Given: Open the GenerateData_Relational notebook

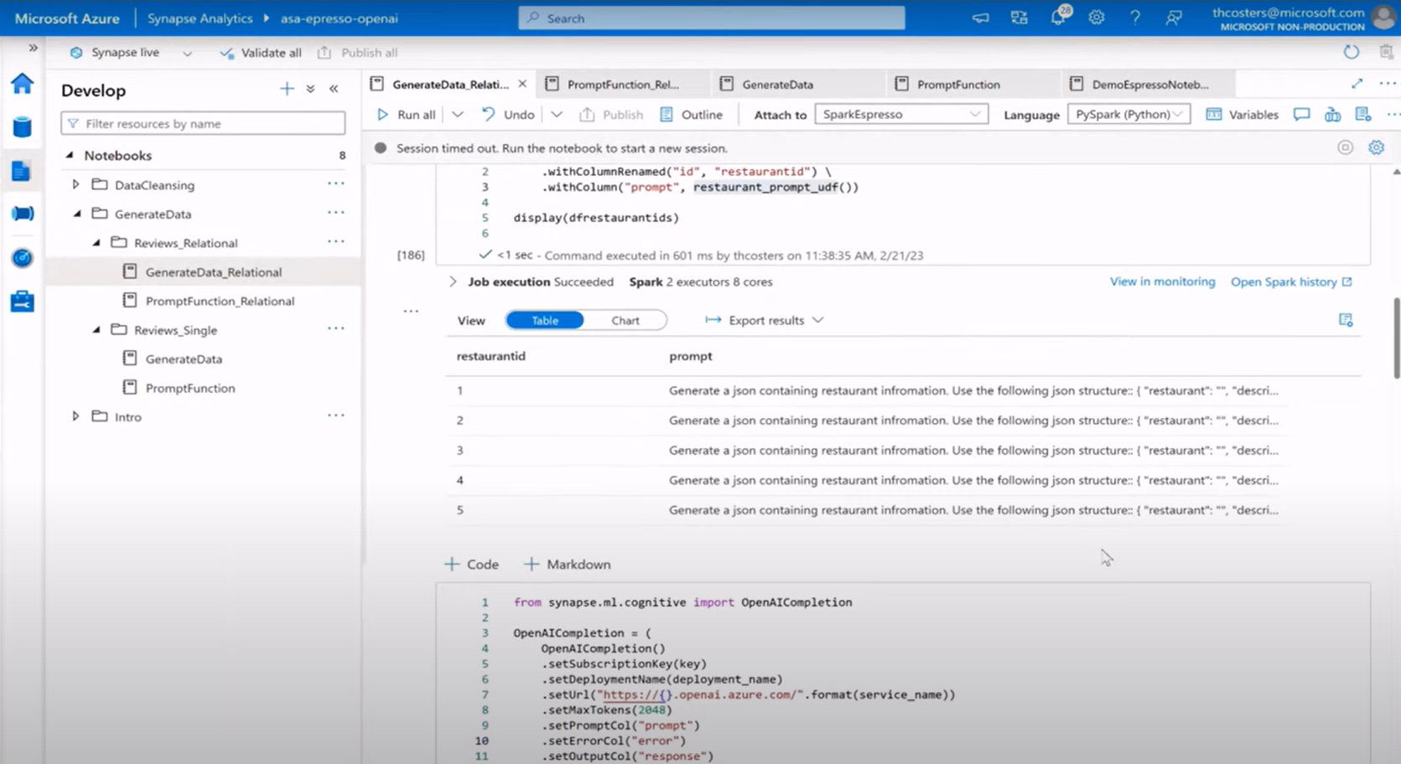Looking at the screenshot, I should click(x=213, y=271).
